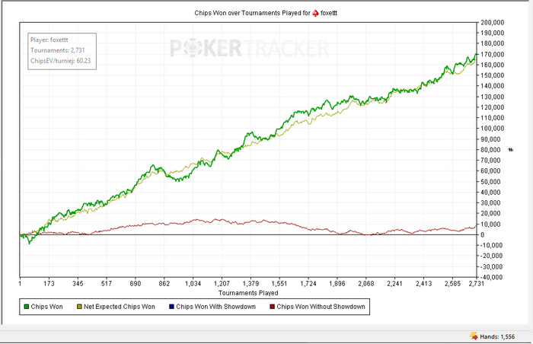Click ChipsEV/turniej: 60.23 in the info box
533x344 pixels.
coord(60,61)
